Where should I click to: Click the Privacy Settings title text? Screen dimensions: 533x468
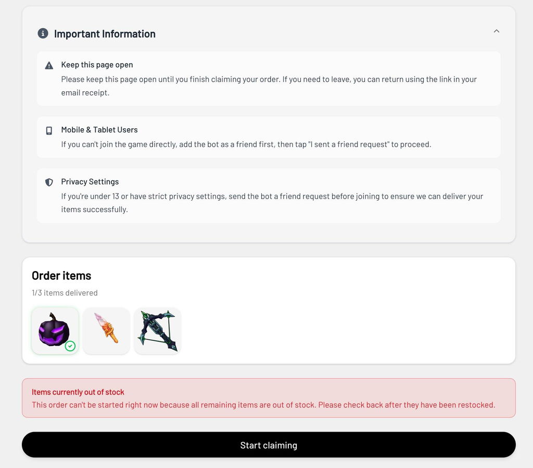click(x=90, y=182)
